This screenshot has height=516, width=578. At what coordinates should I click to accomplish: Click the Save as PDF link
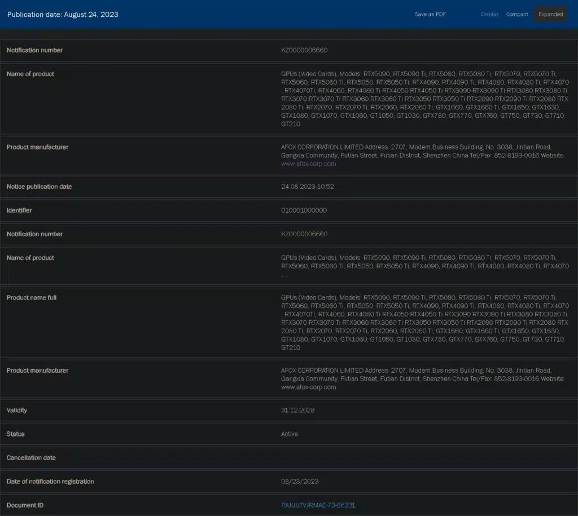pyautogui.click(x=430, y=14)
